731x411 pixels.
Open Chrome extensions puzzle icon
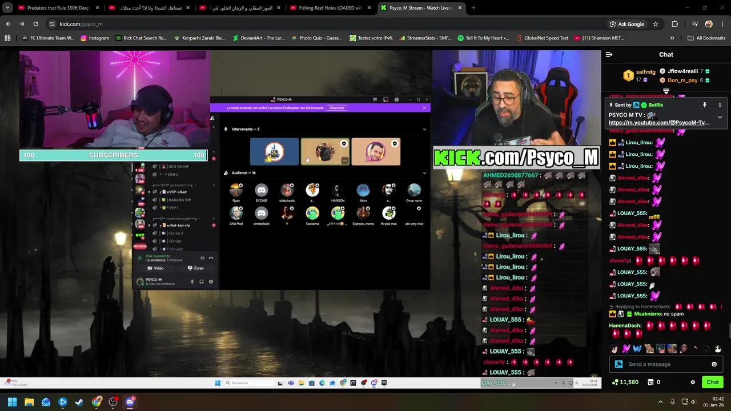[675, 24]
